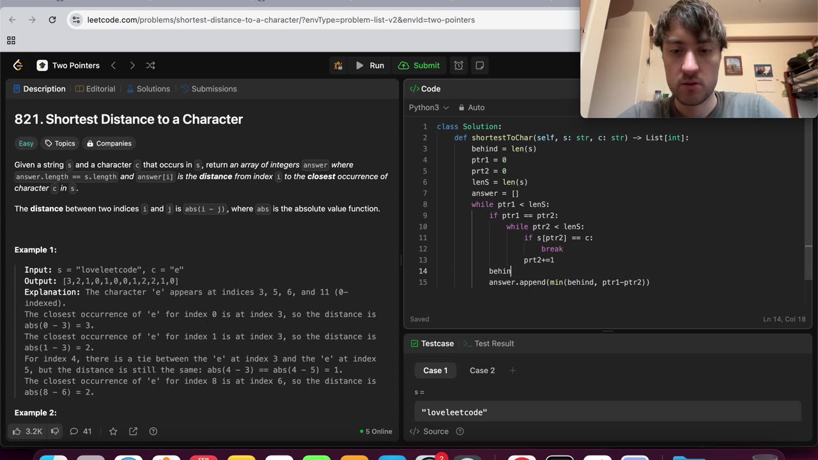Like the problem with thumbs up
Viewport: 818px width, 460px height.
tap(27, 431)
